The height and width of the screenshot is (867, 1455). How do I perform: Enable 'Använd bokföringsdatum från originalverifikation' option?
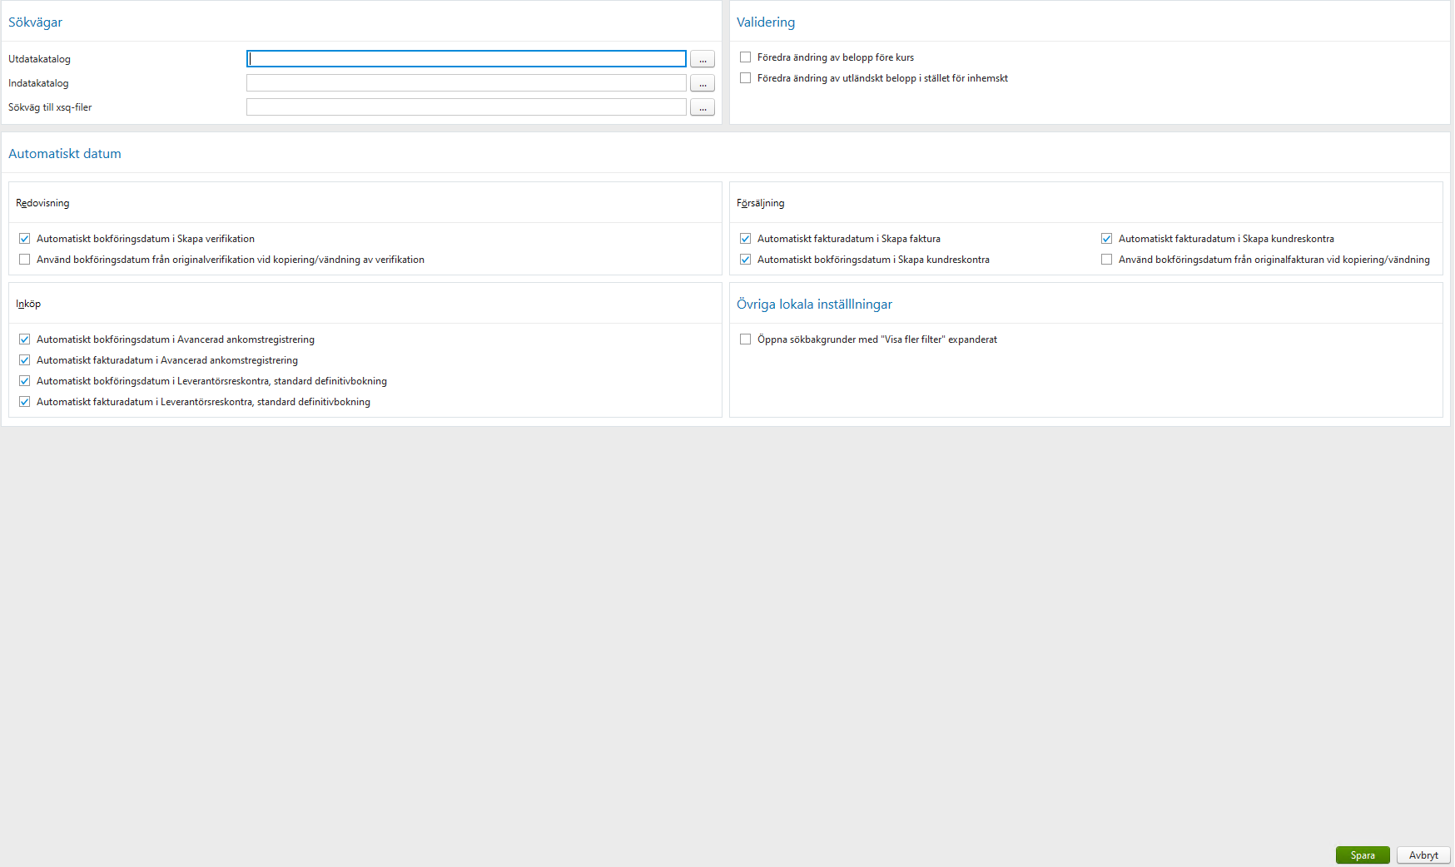(x=24, y=259)
